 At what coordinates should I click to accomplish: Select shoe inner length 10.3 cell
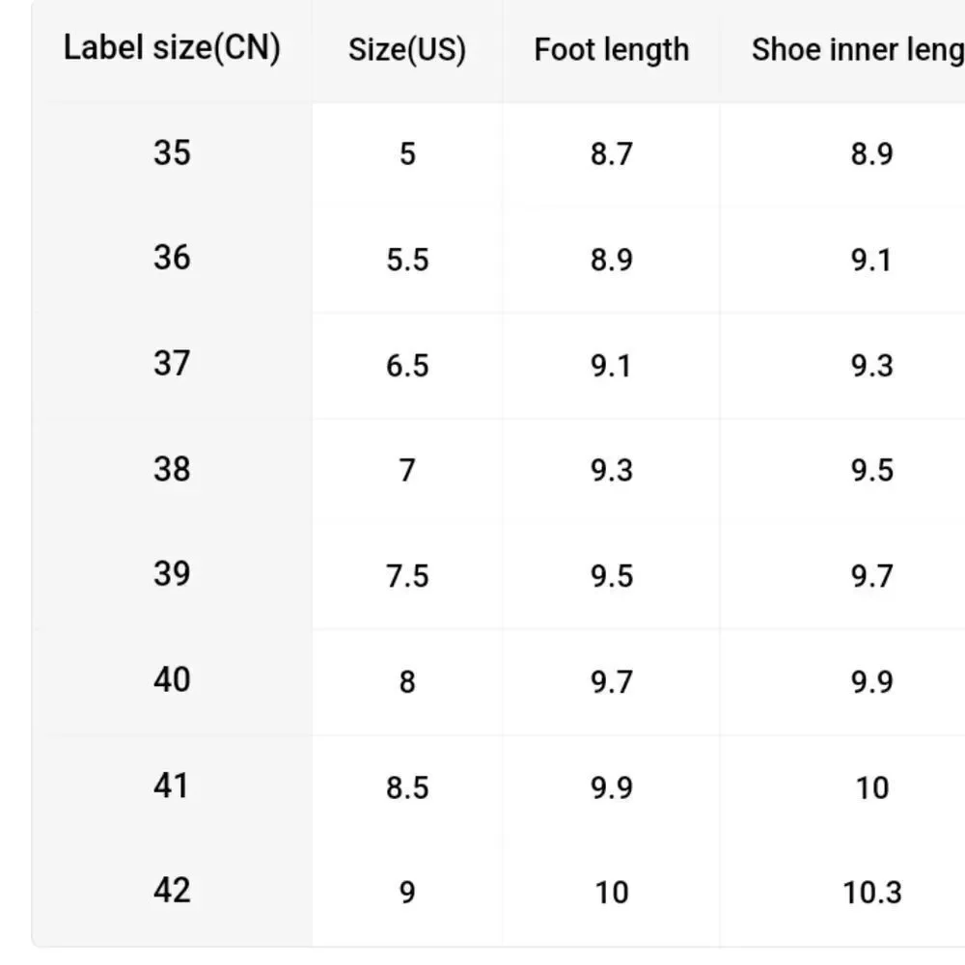(872, 893)
